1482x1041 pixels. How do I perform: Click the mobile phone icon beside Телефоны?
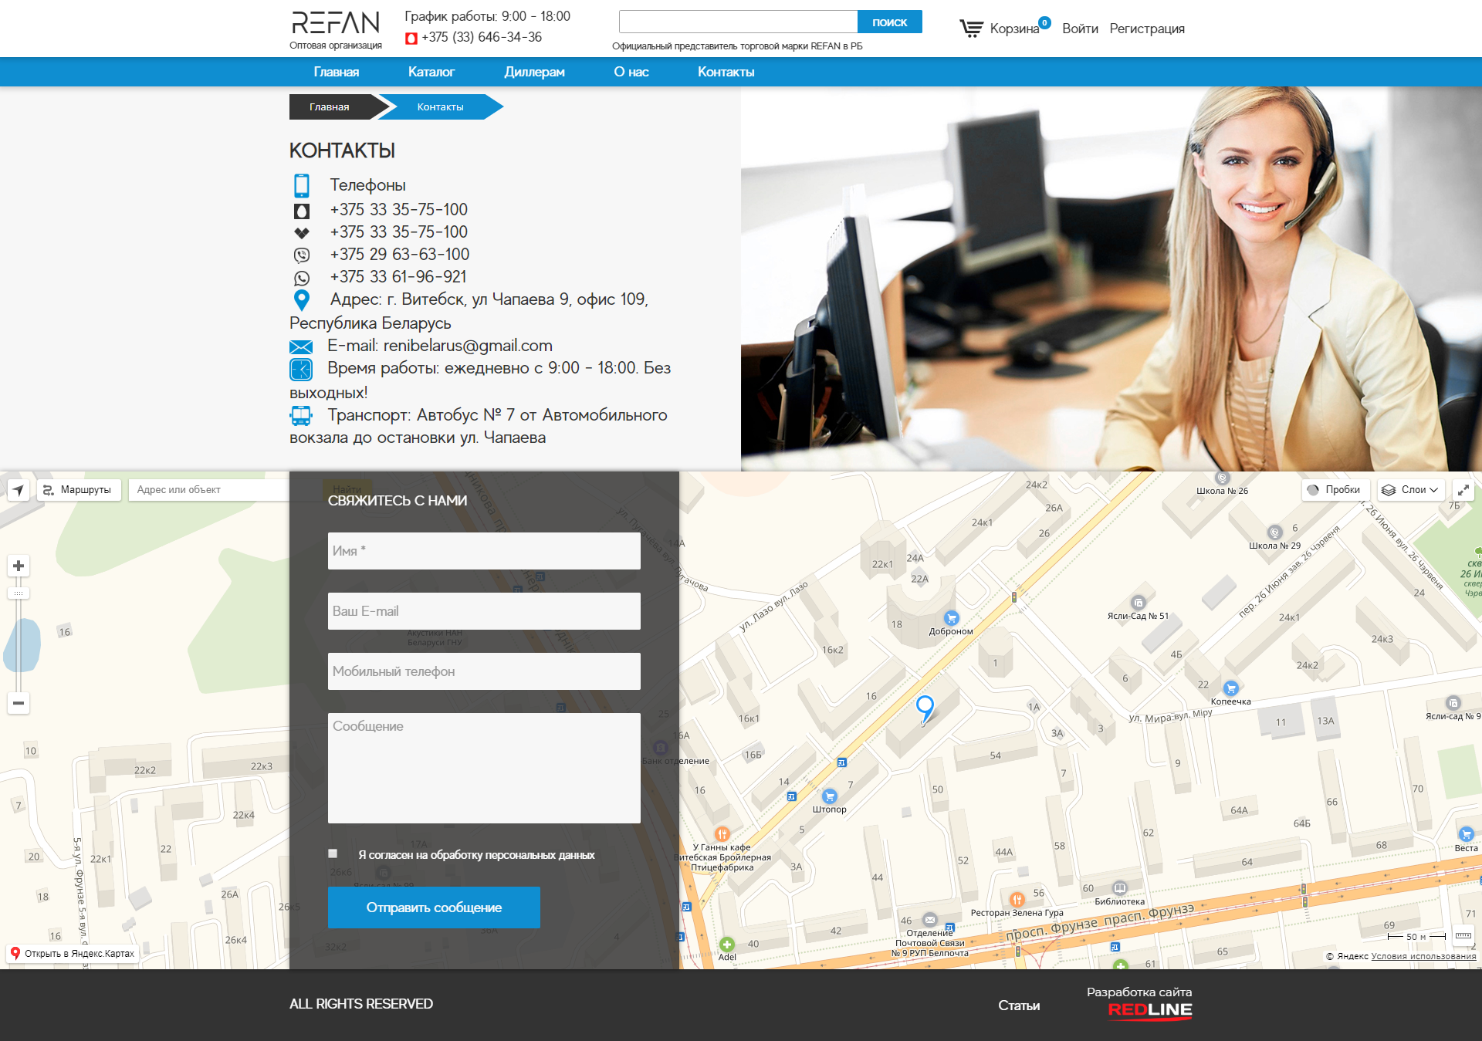pos(302,185)
